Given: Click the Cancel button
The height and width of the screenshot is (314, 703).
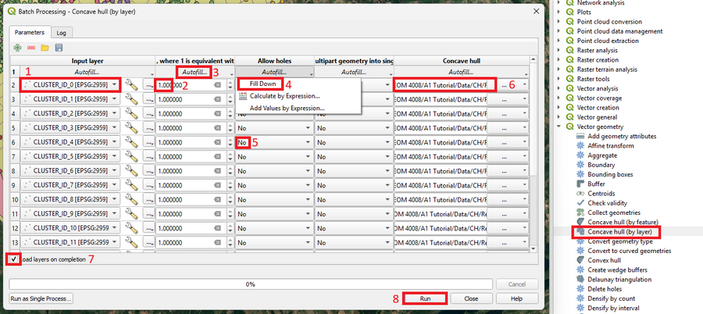Looking at the screenshot, I should [x=516, y=284].
